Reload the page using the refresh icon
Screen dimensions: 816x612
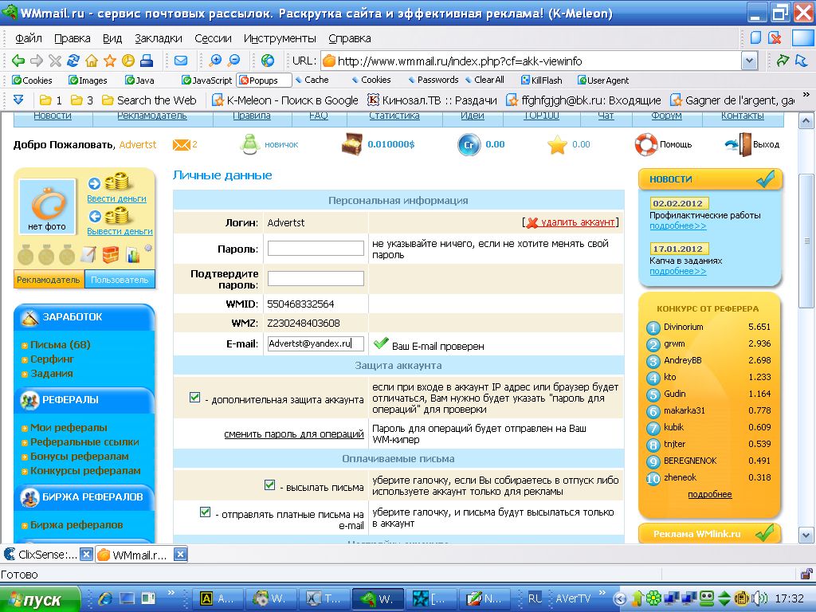(73, 61)
